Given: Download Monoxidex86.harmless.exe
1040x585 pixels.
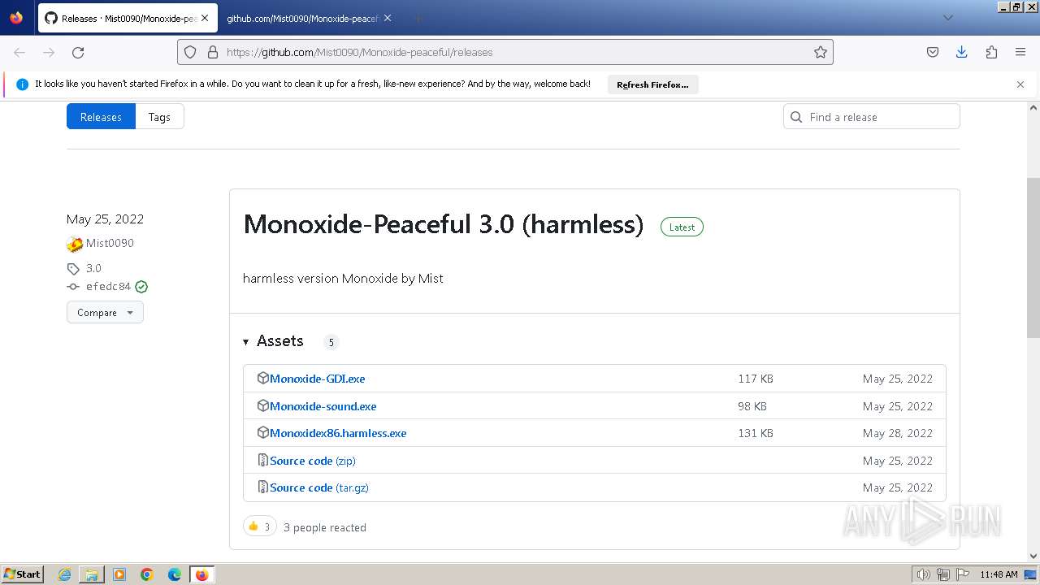Looking at the screenshot, I should pyautogui.click(x=338, y=433).
